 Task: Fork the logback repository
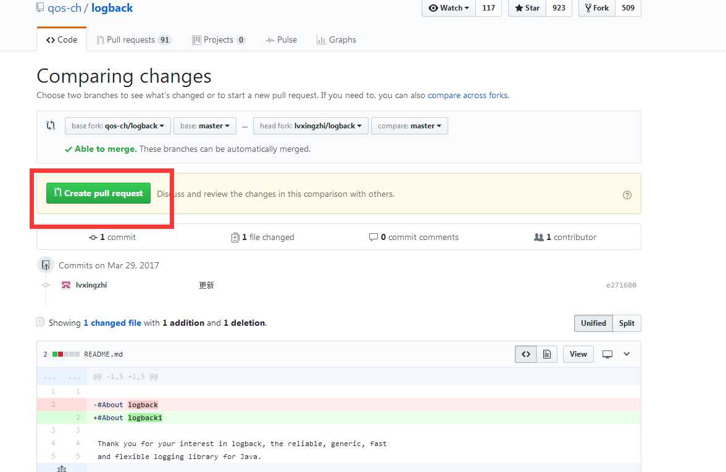click(x=597, y=8)
